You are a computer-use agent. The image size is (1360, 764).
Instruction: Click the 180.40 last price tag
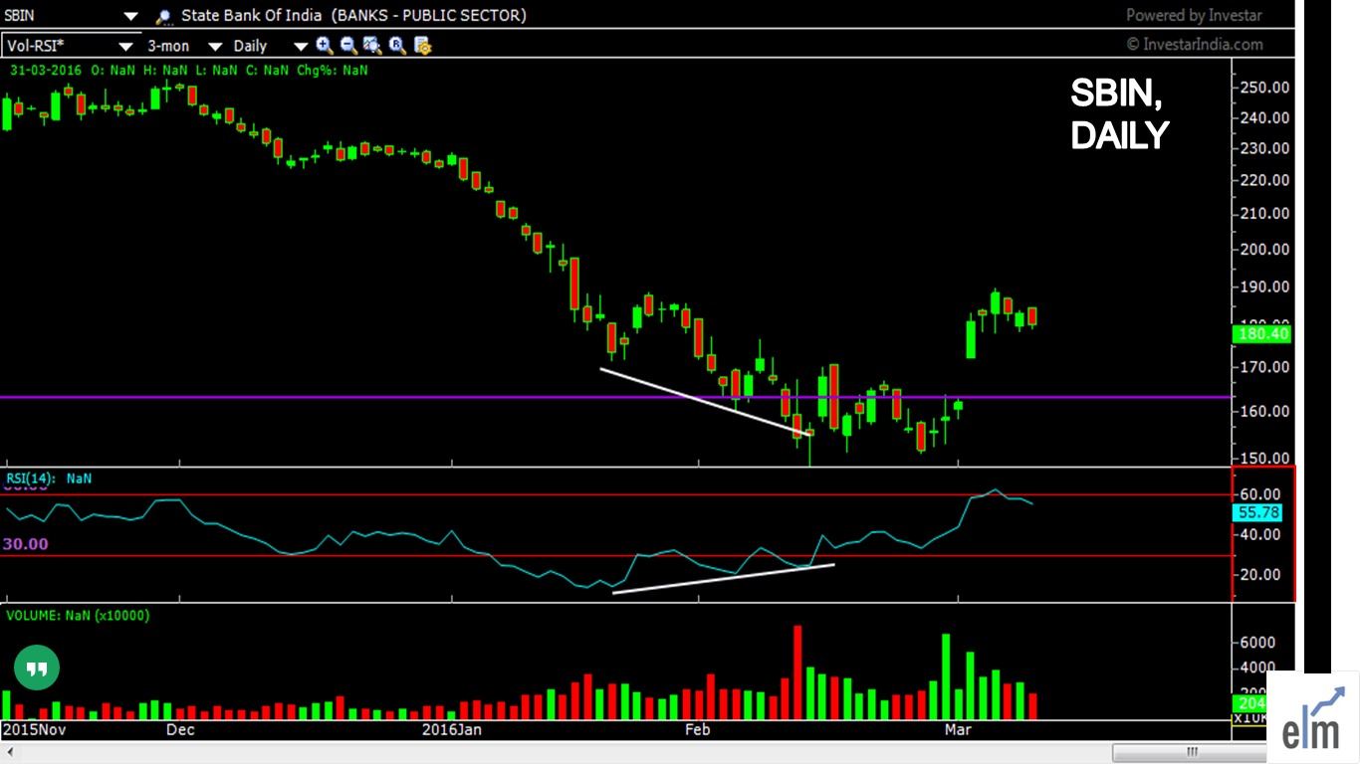[1261, 334]
